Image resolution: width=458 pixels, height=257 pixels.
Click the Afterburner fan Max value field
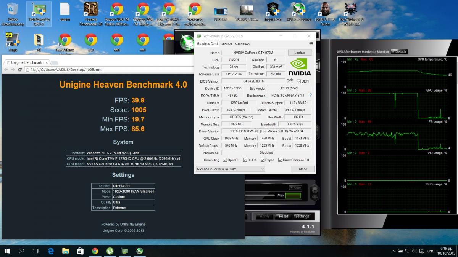point(293,195)
